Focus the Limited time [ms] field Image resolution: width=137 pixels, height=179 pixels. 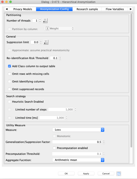tap(52, 118)
